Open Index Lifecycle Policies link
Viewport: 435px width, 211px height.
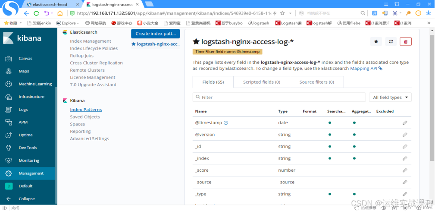pos(94,48)
